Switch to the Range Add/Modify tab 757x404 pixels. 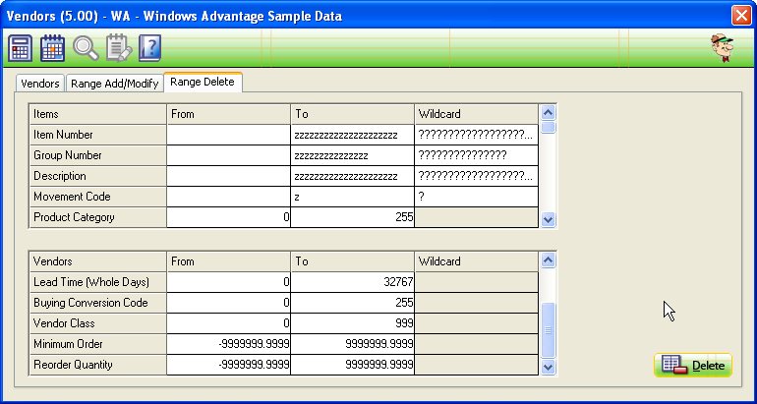tap(114, 84)
